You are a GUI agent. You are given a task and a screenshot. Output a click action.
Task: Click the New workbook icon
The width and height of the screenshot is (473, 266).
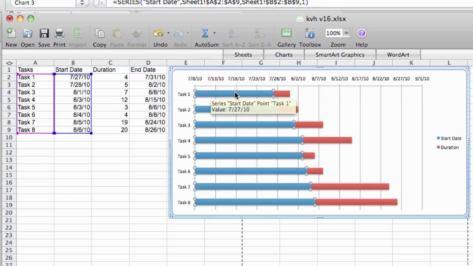tap(11, 34)
